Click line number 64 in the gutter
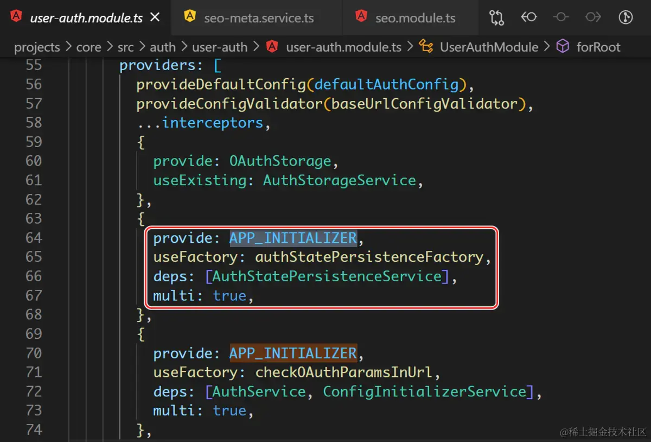The width and height of the screenshot is (651, 442). click(x=34, y=238)
